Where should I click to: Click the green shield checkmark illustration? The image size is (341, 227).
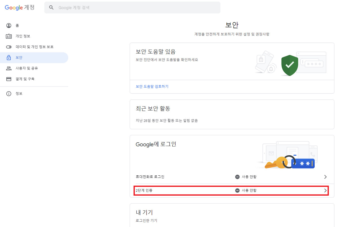pos(290,65)
